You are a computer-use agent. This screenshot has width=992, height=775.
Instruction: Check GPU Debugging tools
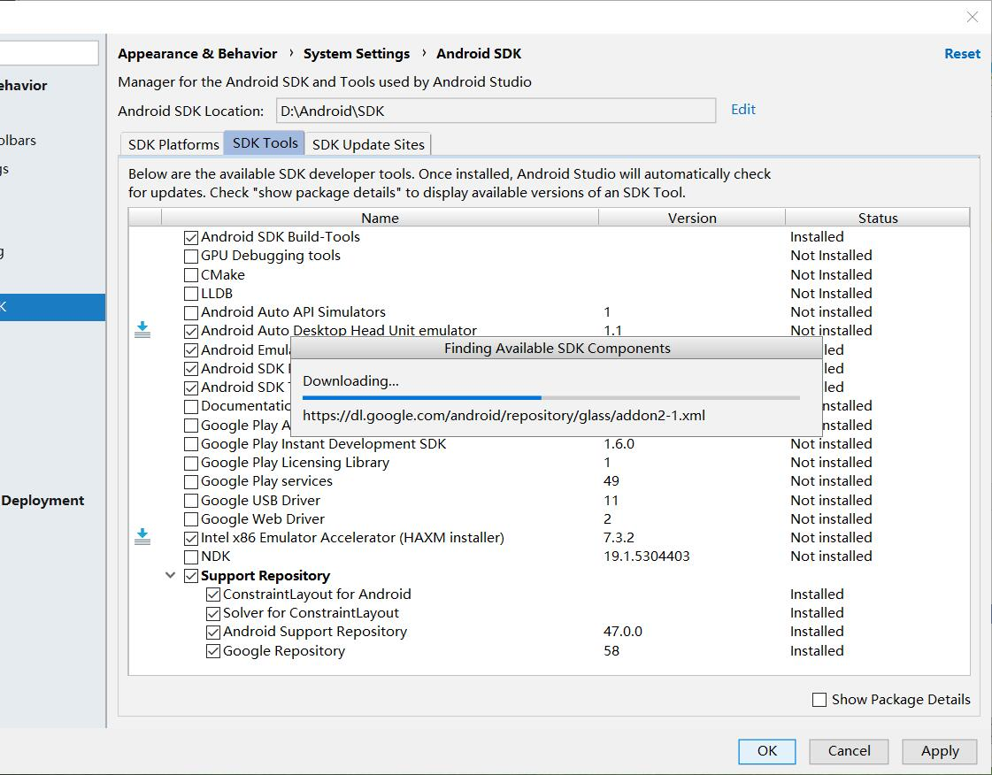[191, 257]
